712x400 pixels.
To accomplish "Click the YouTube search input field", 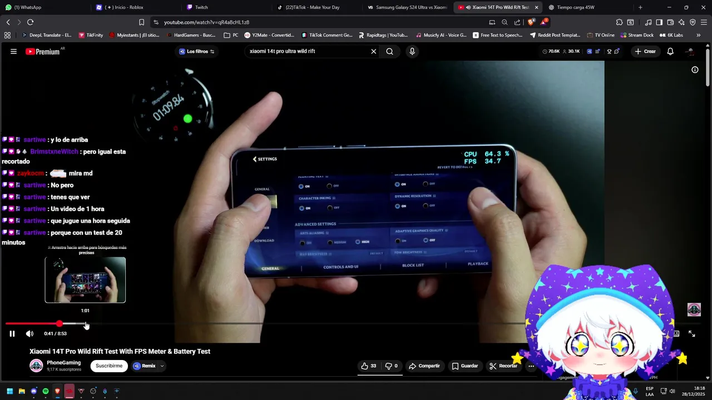I will click(307, 52).
